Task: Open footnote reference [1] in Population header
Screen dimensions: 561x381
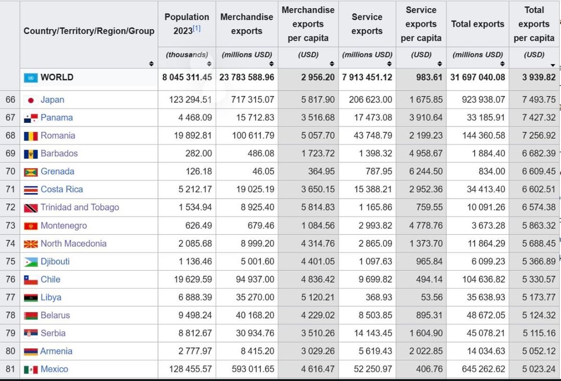Action: click(x=196, y=29)
